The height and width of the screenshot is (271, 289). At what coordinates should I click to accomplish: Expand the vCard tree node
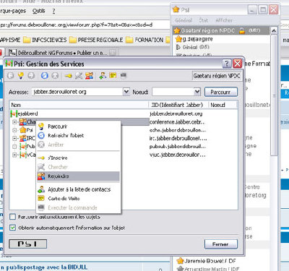pos(14,155)
